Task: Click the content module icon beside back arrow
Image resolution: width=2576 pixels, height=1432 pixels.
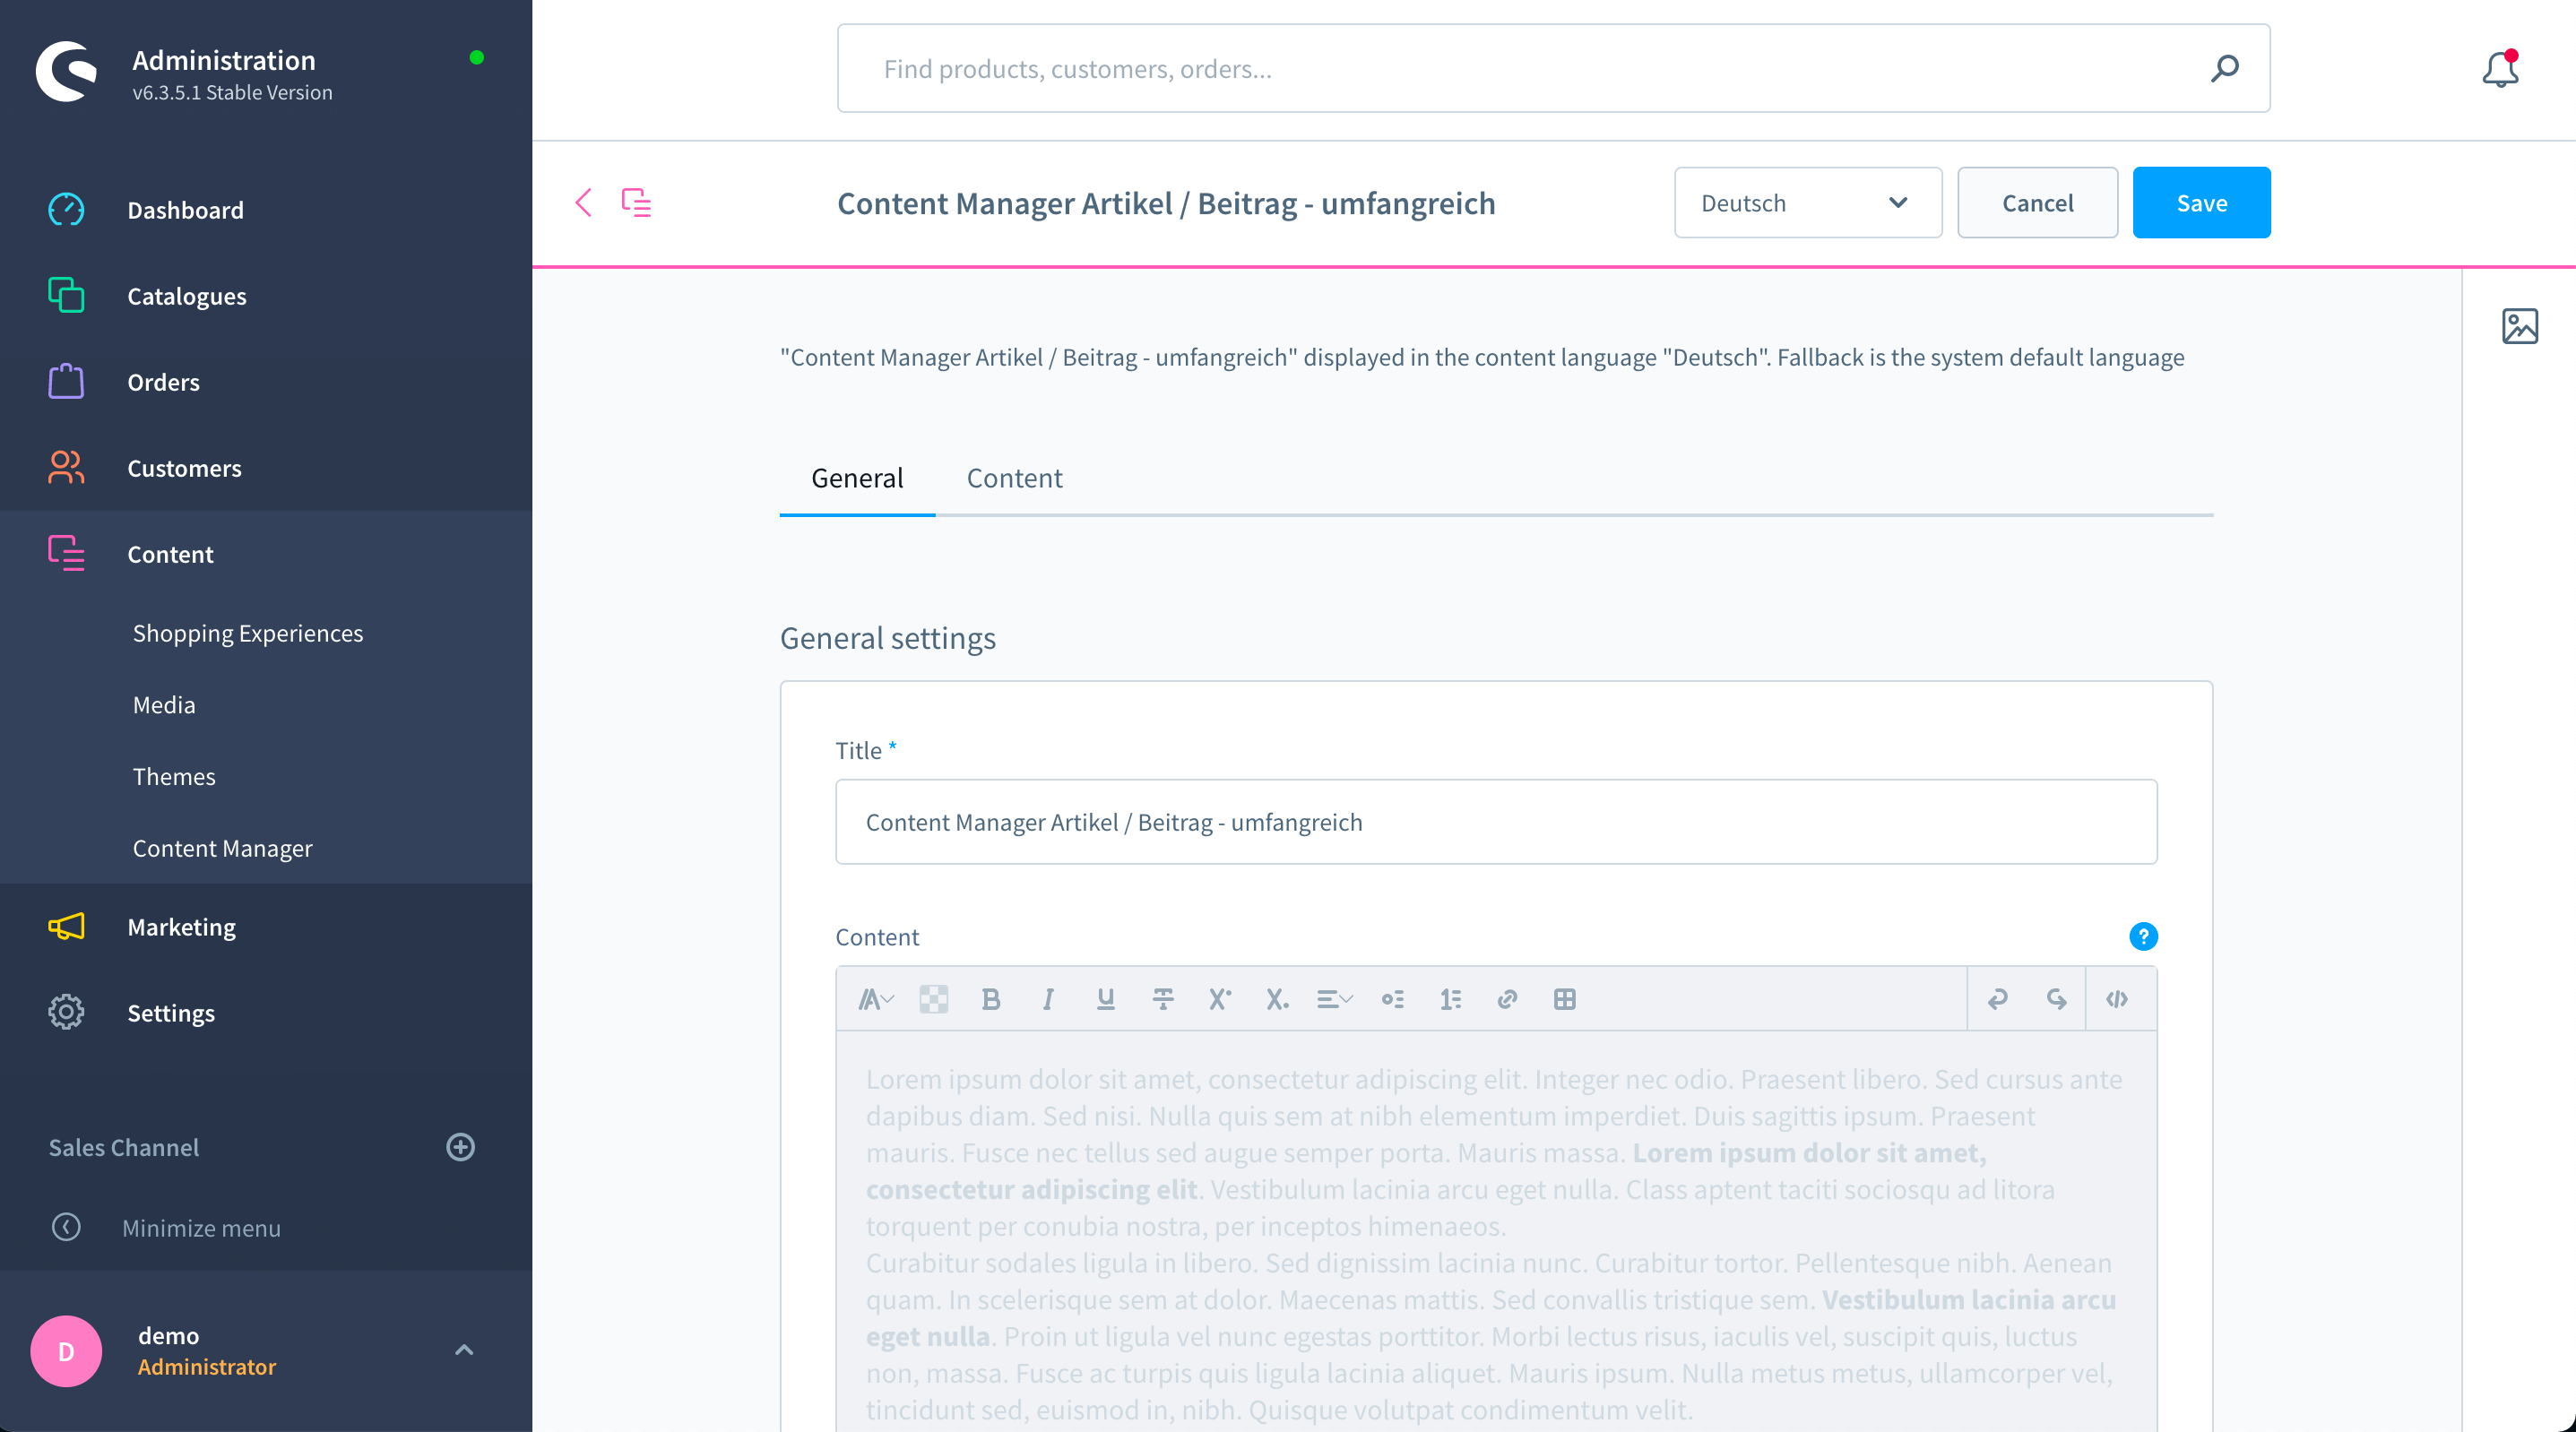Action: coord(636,202)
